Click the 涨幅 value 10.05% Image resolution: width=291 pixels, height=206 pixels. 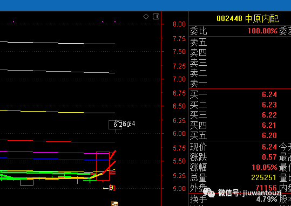coord(265,167)
